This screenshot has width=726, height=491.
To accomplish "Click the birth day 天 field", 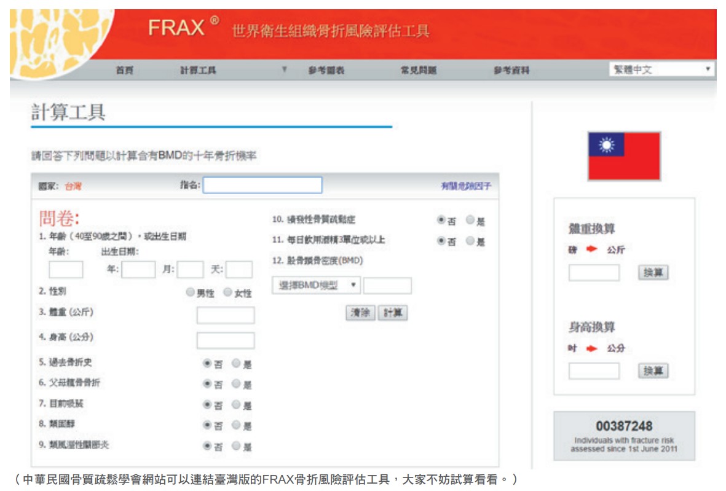I will click(x=239, y=269).
